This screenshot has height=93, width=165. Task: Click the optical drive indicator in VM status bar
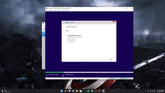click(112, 79)
